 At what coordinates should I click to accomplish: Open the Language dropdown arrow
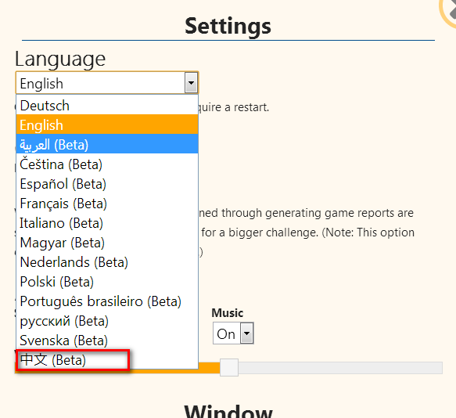tap(191, 83)
